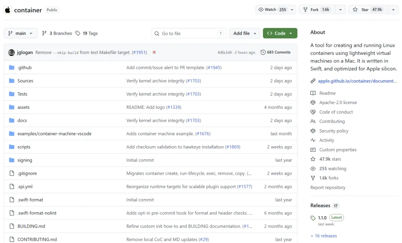
Task: Click the BUILDING.md file icon
Action: tap(12, 226)
